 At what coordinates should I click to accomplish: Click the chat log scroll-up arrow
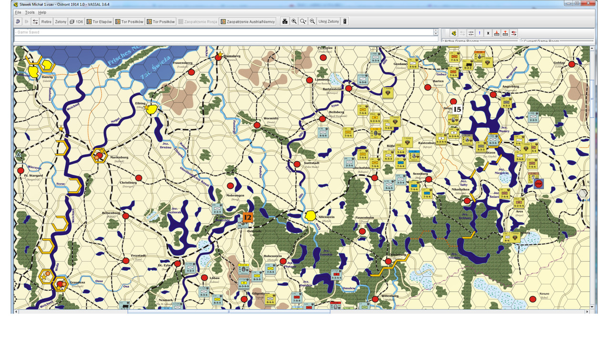coord(436,30)
